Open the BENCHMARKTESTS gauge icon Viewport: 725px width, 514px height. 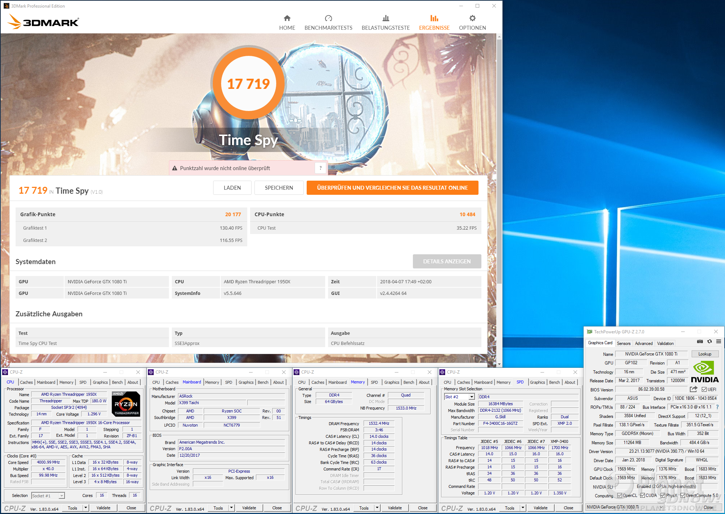coord(328,18)
